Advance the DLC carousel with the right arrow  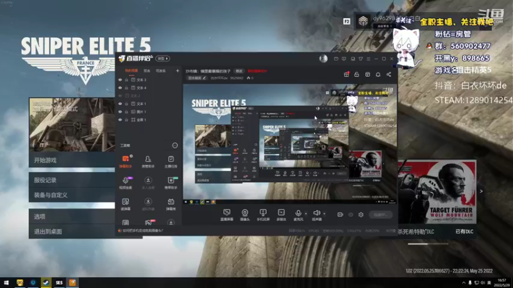coord(481,191)
